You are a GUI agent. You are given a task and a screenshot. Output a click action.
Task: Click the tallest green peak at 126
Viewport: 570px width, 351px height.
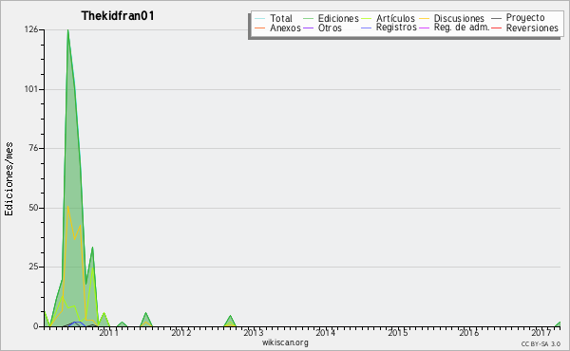[68, 30]
